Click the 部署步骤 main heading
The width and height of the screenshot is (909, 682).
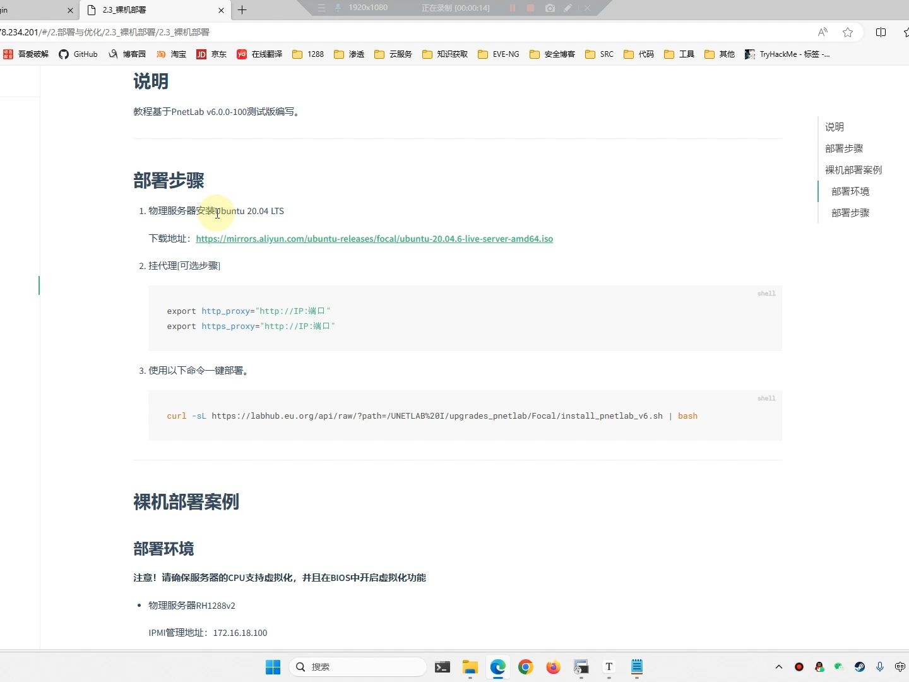point(169,181)
